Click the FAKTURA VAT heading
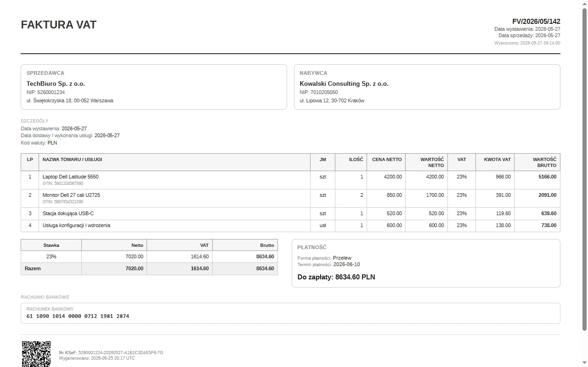The height and width of the screenshot is (367, 588). coord(59,25)
